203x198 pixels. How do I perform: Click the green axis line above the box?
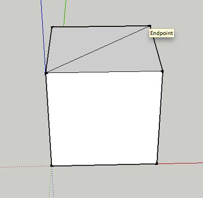coord(65,13)
